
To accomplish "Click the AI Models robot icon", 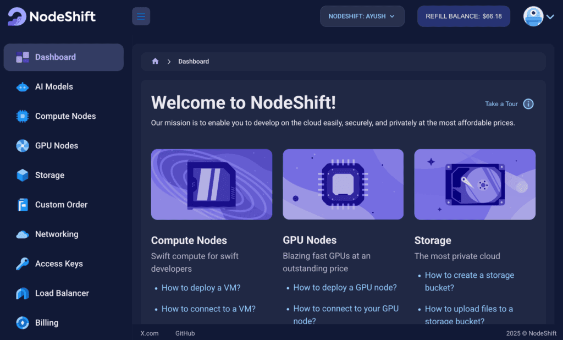I will point(23,86).
